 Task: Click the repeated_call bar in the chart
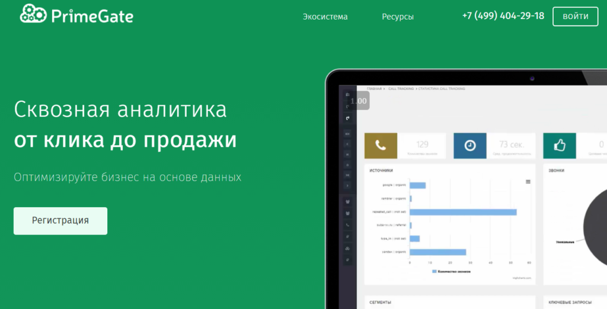coord(463,212)
